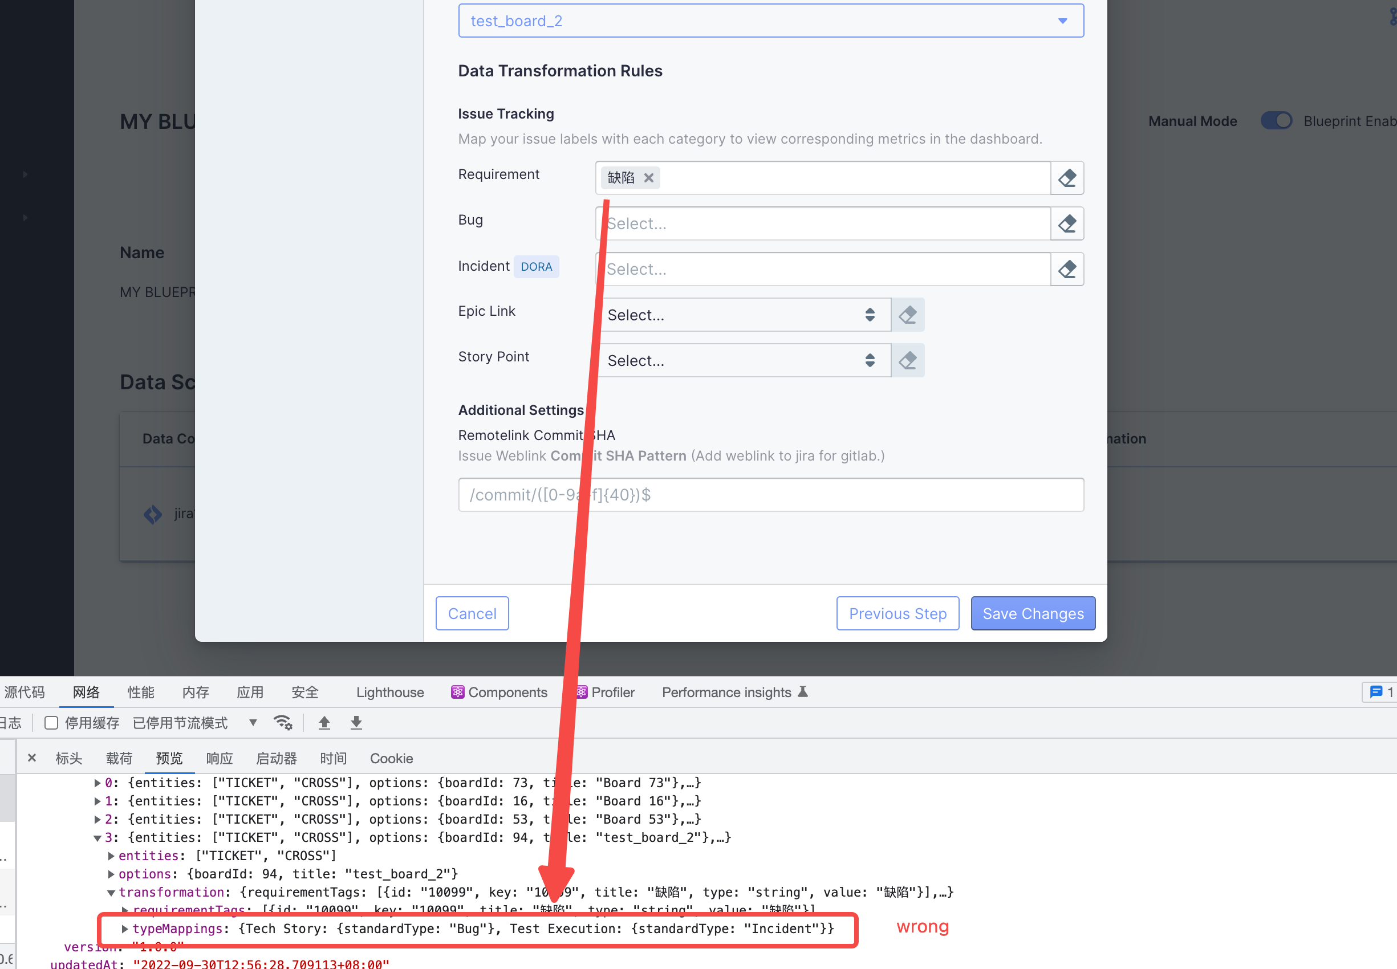Click the Epic Link eraser icon
1397x969 pixels.
(908, 315)
